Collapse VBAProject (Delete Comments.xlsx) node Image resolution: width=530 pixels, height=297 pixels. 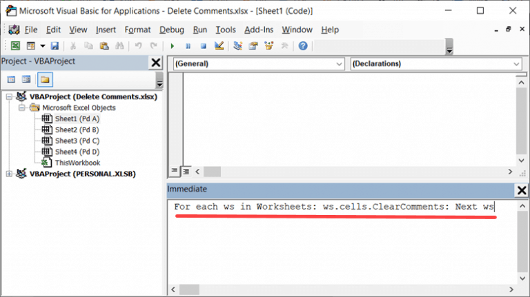click(9, 97)
